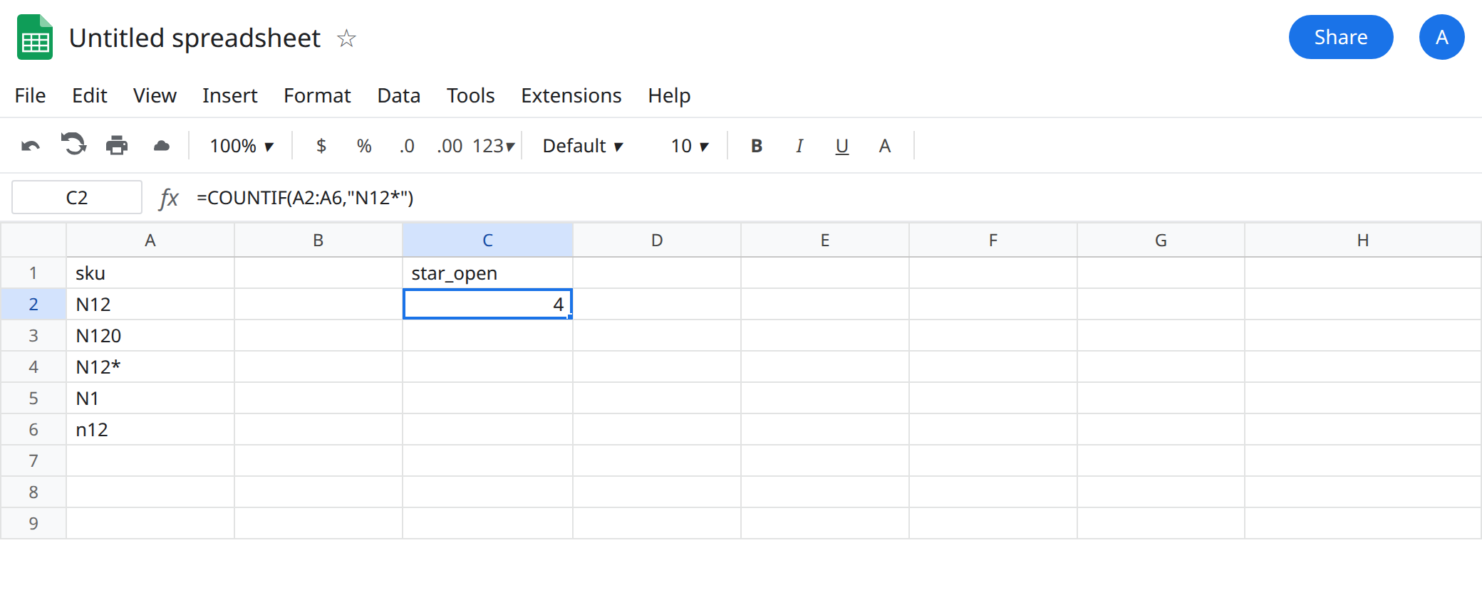Open the Extensions menu
Screen dimensions: 1482x612
coord(571,95)
